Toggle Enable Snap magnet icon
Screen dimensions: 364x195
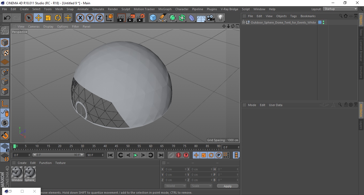pos(5,135)
